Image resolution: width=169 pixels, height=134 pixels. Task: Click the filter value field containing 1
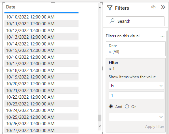(x=136, y=95)
